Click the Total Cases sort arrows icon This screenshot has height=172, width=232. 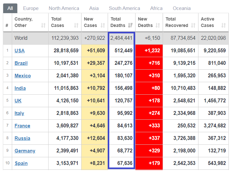pyautogui.click(x=76, y=25)
